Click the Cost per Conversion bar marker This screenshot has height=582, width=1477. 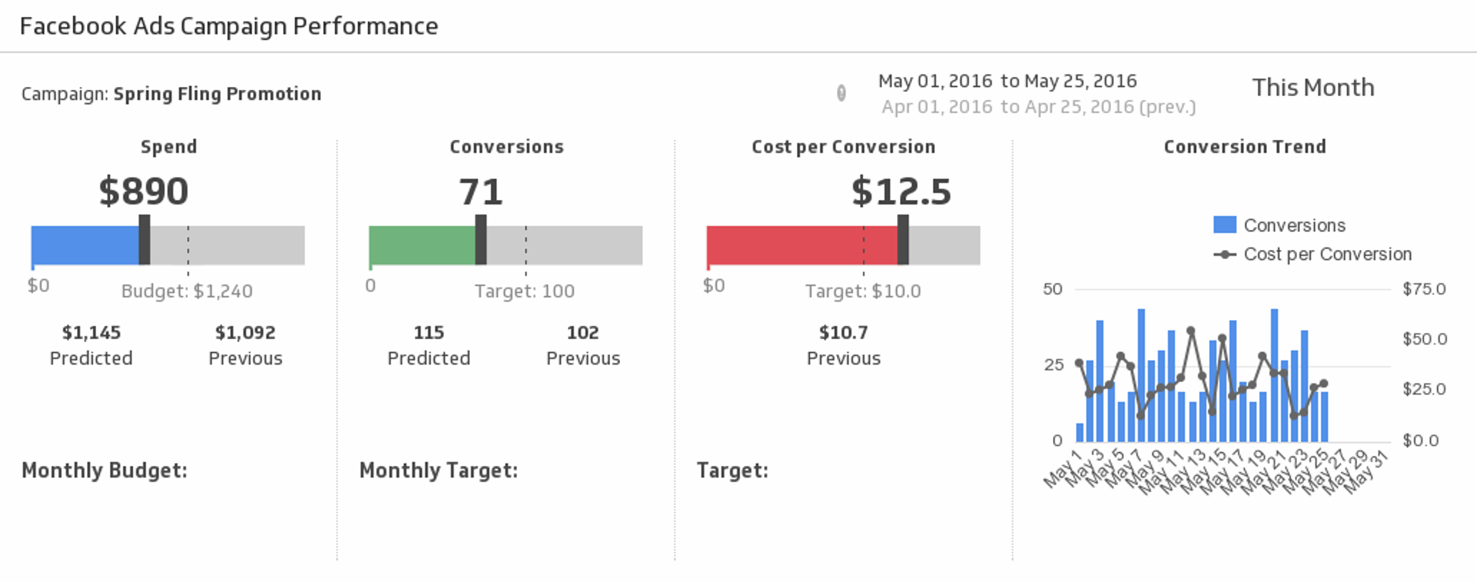pos(903,240)
